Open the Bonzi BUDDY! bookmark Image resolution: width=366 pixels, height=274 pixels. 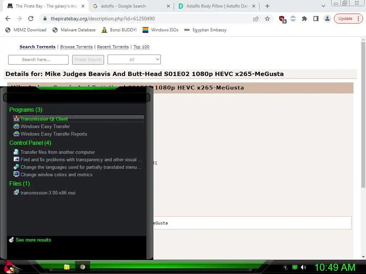[x=119, y=30]
